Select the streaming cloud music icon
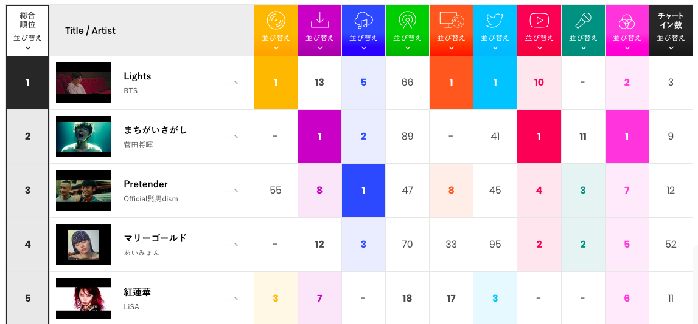Screen dimensions: 698x324 pyautogui.click(x=363, y=21)
